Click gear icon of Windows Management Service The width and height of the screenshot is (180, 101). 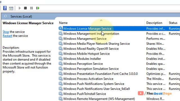(x=60, y=38)
